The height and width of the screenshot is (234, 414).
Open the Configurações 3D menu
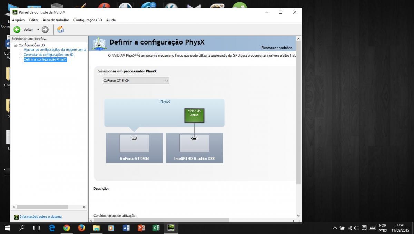(x=88, y=20)
